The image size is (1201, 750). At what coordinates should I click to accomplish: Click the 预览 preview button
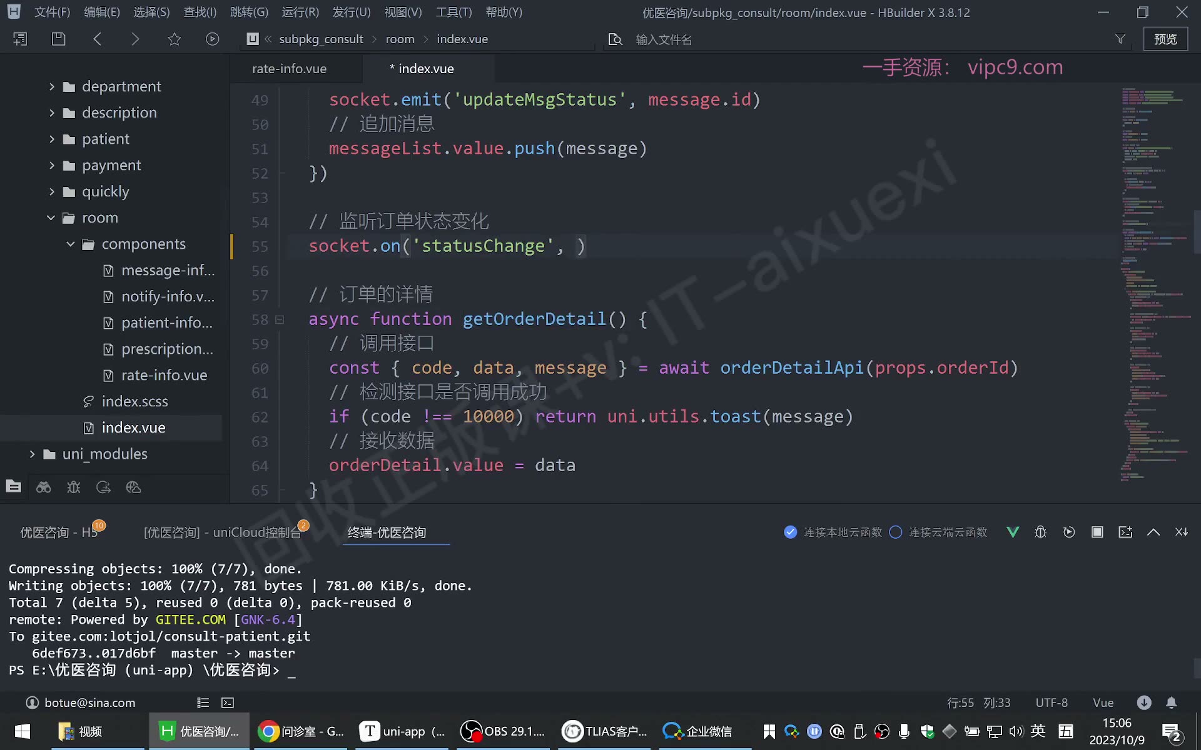point(1165,39)
